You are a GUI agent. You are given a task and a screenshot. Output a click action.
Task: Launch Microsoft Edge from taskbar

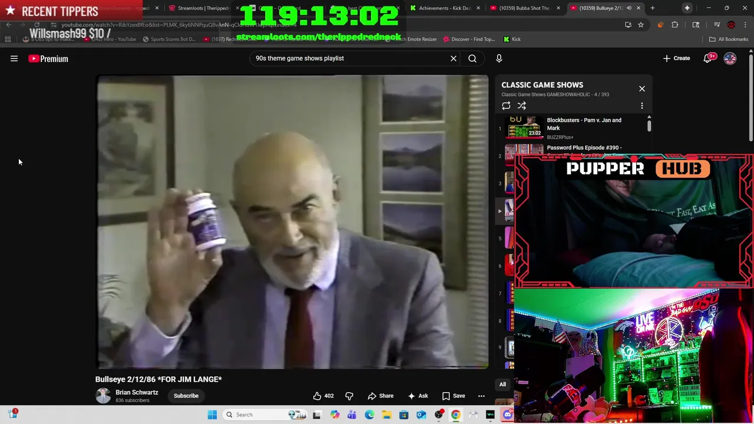369,415
